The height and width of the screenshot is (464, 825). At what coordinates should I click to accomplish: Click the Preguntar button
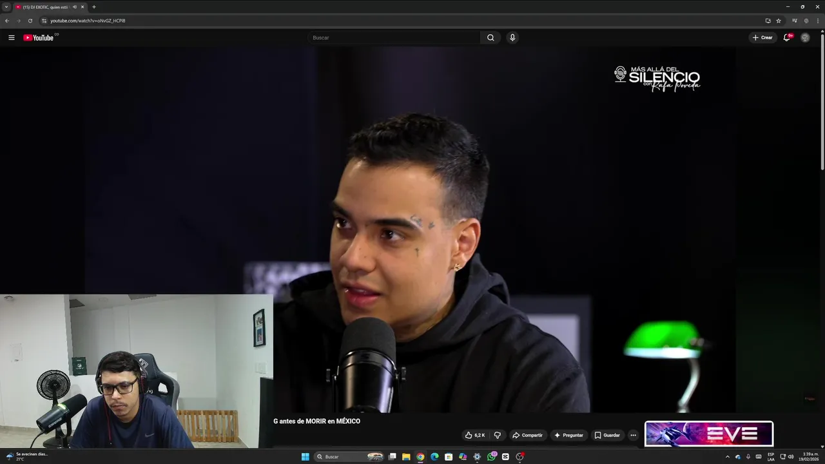coord(568,435)
